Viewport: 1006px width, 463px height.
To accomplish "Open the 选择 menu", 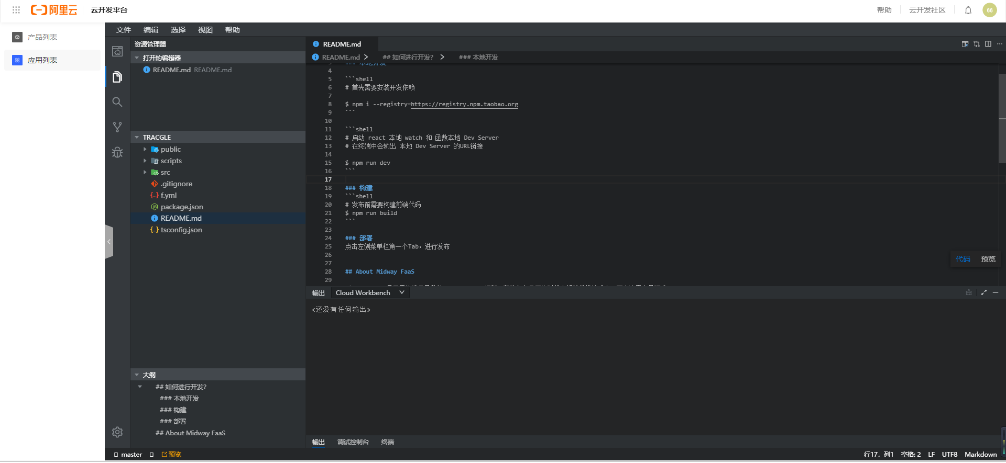I will (x=178, y=30).
